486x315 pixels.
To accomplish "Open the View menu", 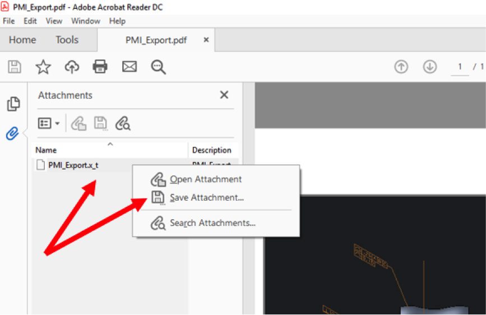I will tap(54, 21).
